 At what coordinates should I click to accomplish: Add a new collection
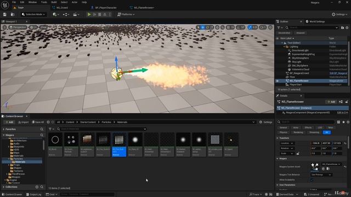[x=37, y=187]
